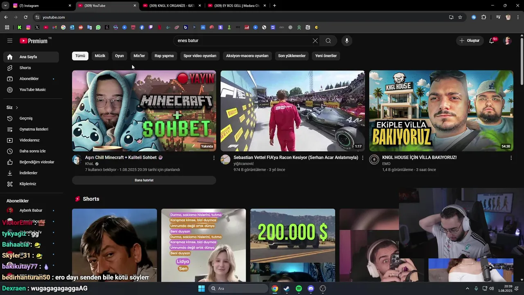Open the EMO channel link
This screenshot has height=295, width=524.
pyautogui.click(x=386, y=163)
